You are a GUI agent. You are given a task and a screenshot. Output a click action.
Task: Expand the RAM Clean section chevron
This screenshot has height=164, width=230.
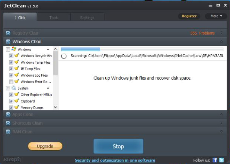(x=221, y=132)
